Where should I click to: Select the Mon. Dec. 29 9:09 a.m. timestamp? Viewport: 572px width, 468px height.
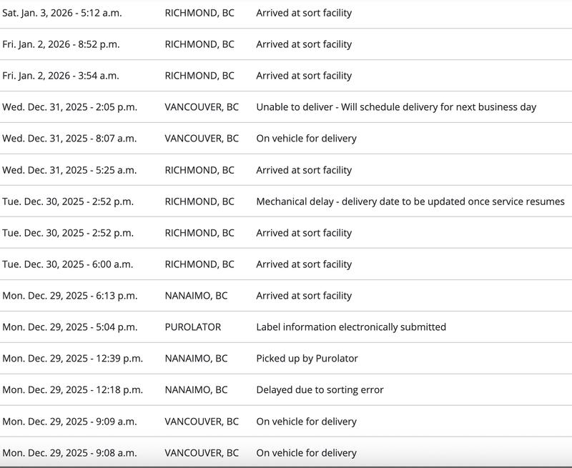click(69, 422)
